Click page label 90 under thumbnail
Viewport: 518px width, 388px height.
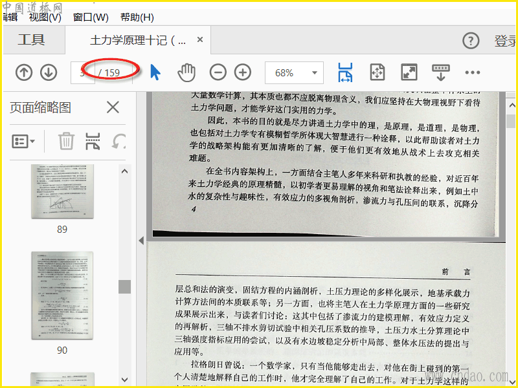62,350
